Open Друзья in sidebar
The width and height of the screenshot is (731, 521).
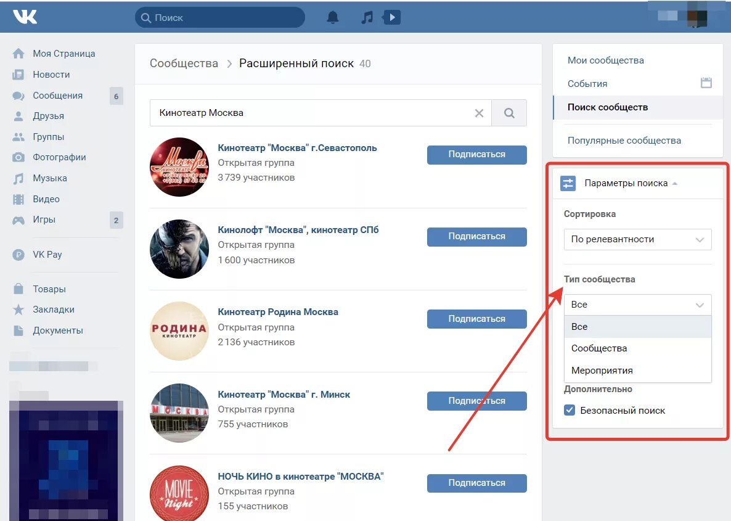coord(49,116)
